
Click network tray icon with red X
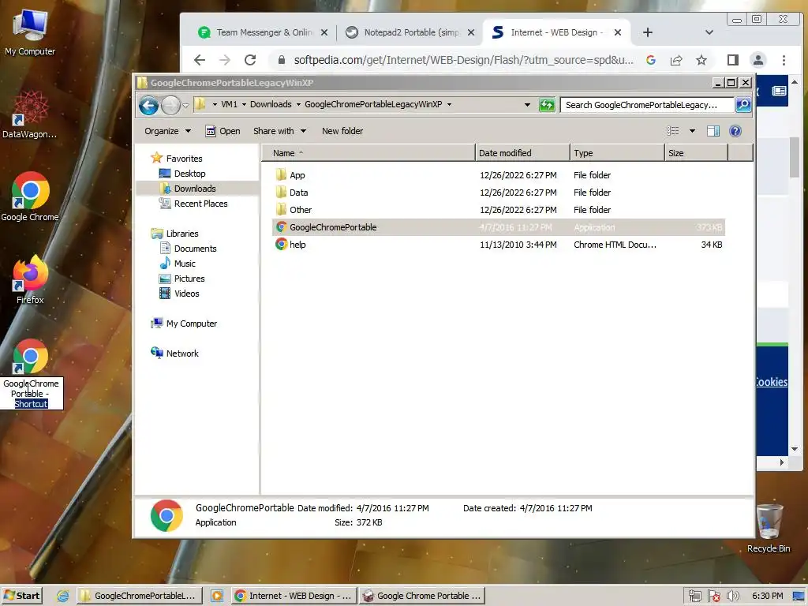pyautogui.click(x=713, y=596)
